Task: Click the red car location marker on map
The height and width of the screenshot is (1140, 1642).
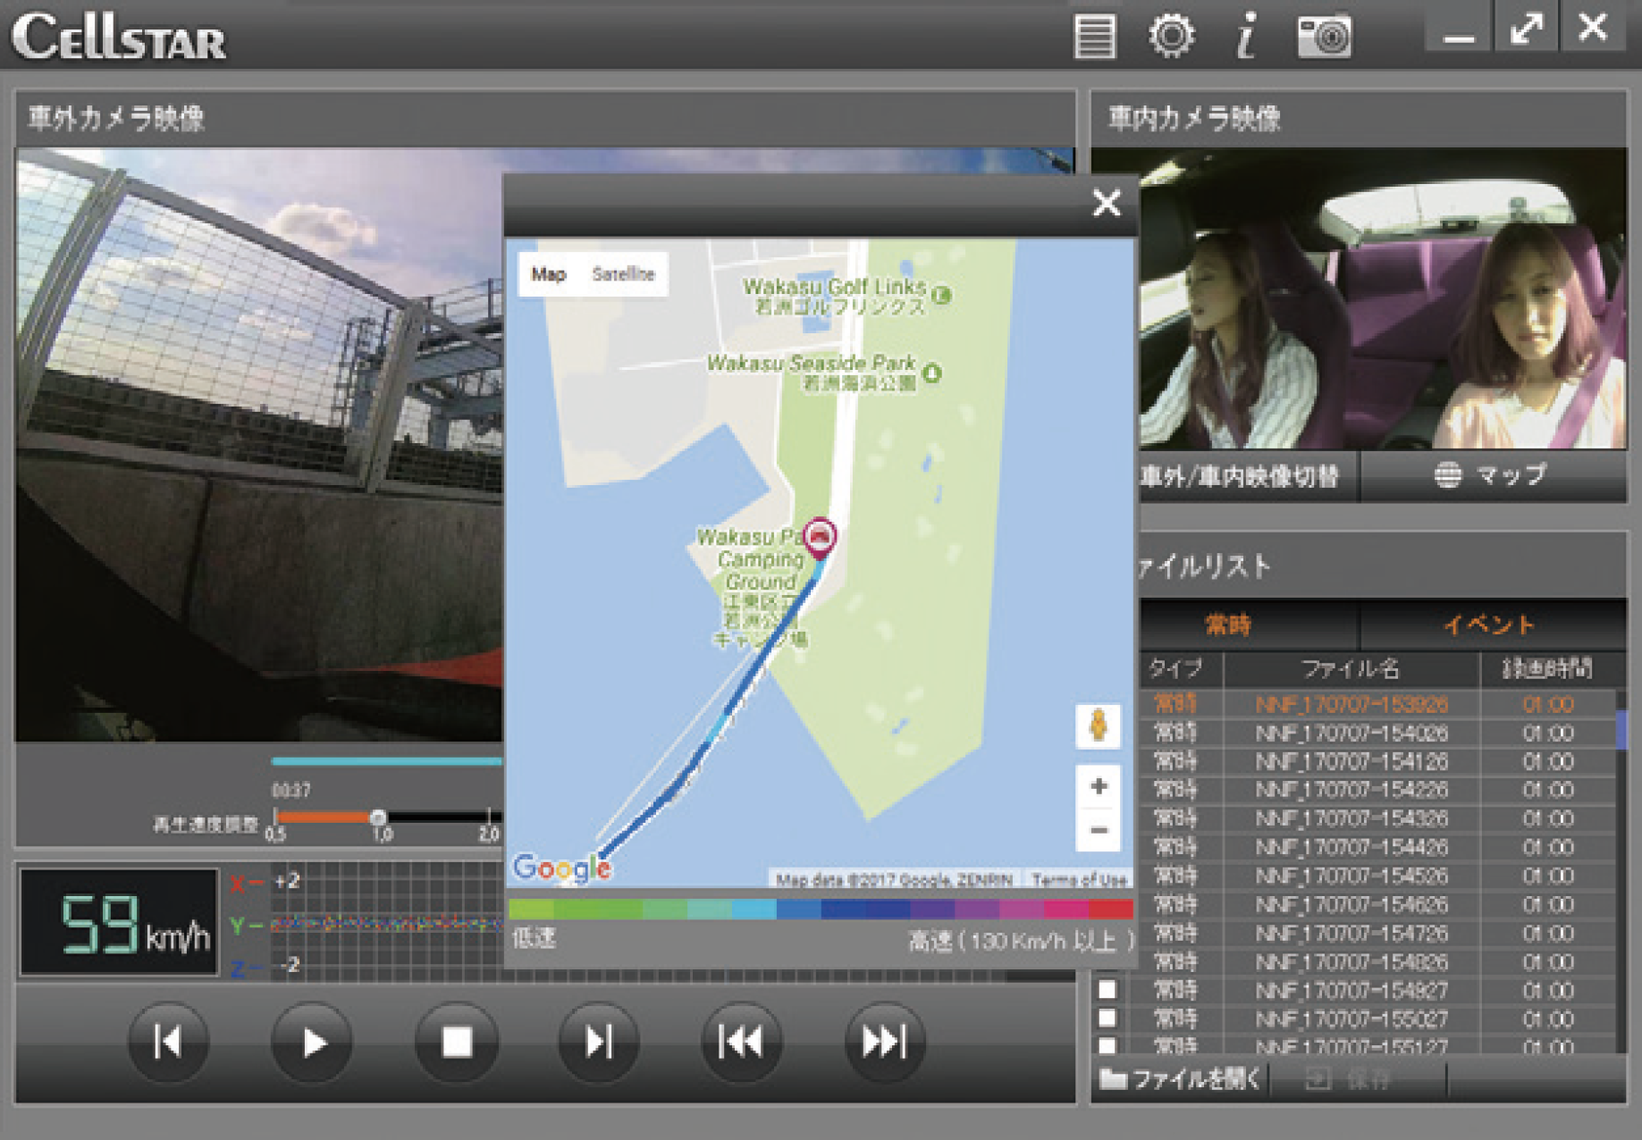Action: coord(819,538)
